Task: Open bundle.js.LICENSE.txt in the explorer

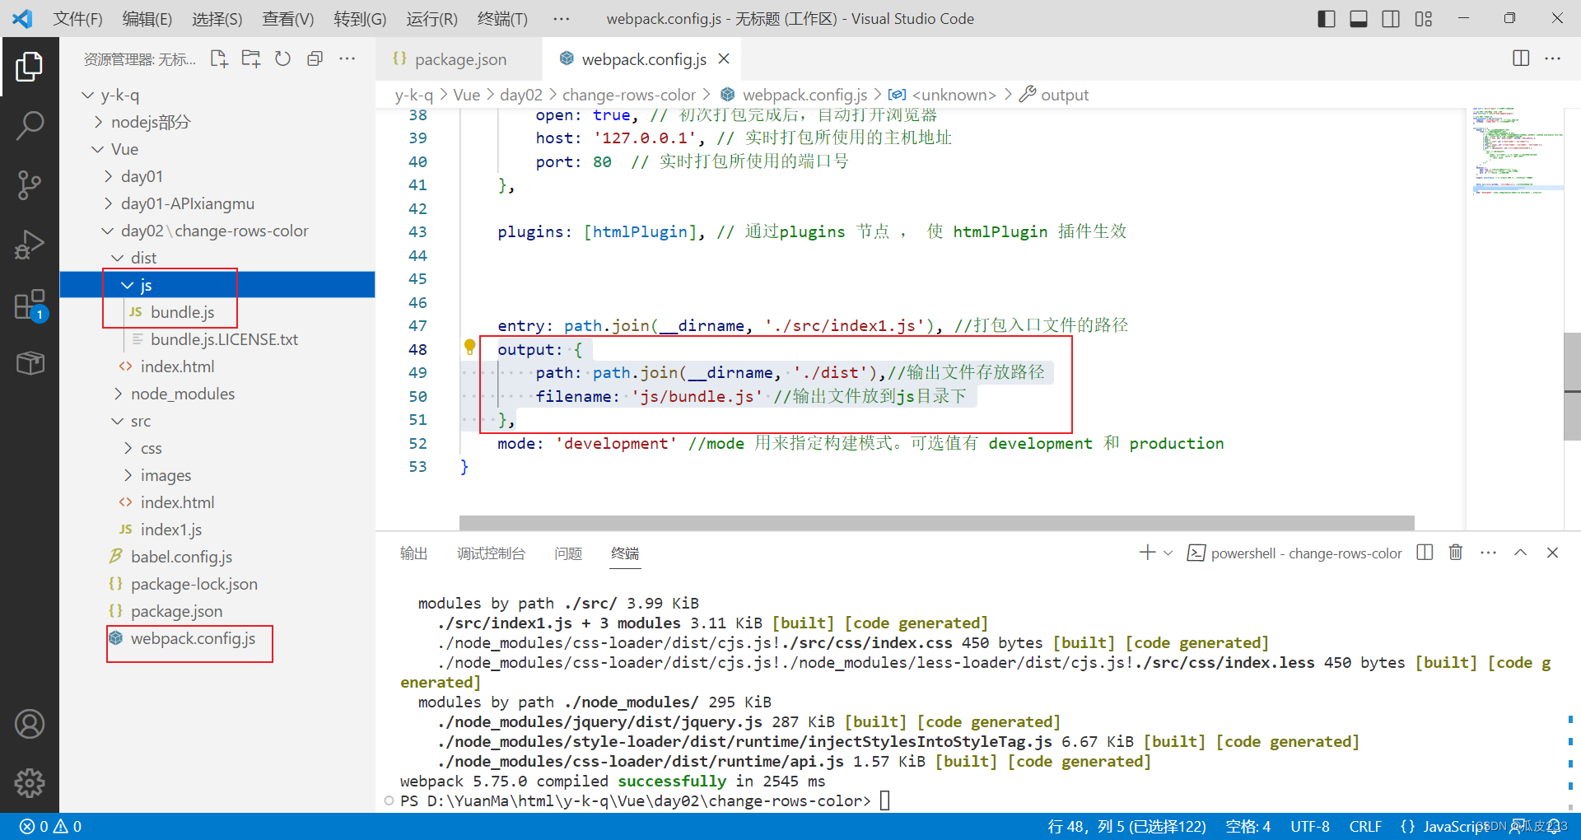Action: (217, 339)
